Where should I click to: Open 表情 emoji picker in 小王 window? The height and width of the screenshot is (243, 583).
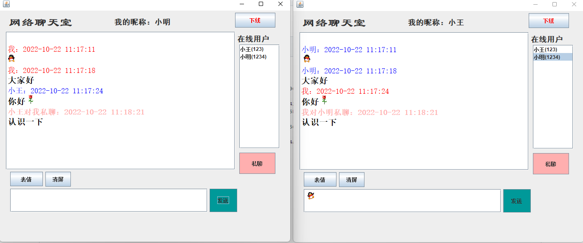320,180
